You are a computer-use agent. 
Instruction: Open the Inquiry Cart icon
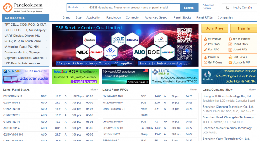click(x=228, y=8)
